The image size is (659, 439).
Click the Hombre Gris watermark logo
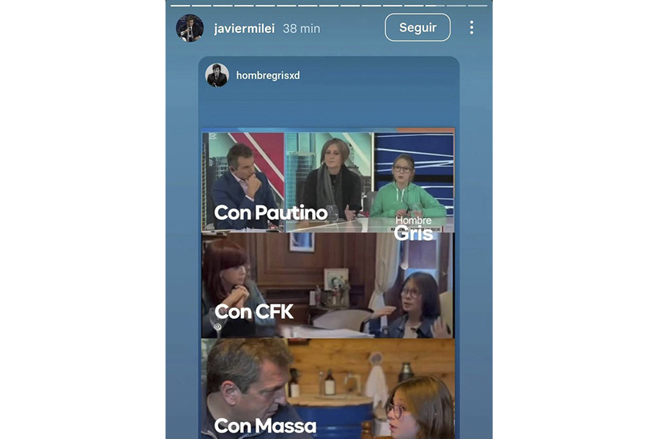[x=414, y=229]
